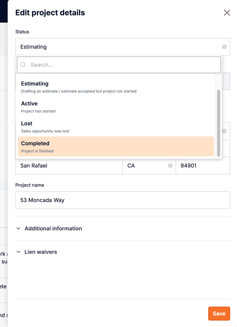Choose the Active status option
This screenshot has height=327, width=237.
[x=116, y=107]
